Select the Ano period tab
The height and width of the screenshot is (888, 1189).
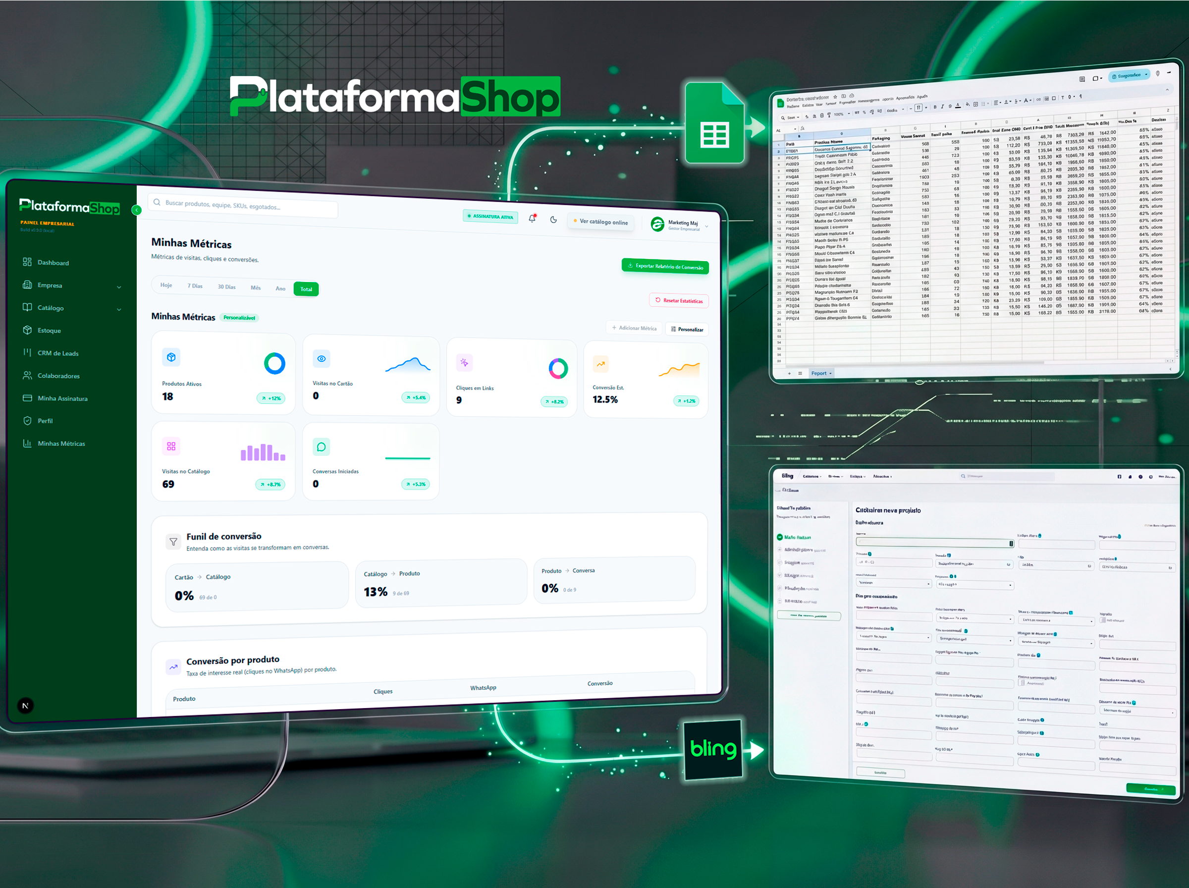tap(280, 289)
